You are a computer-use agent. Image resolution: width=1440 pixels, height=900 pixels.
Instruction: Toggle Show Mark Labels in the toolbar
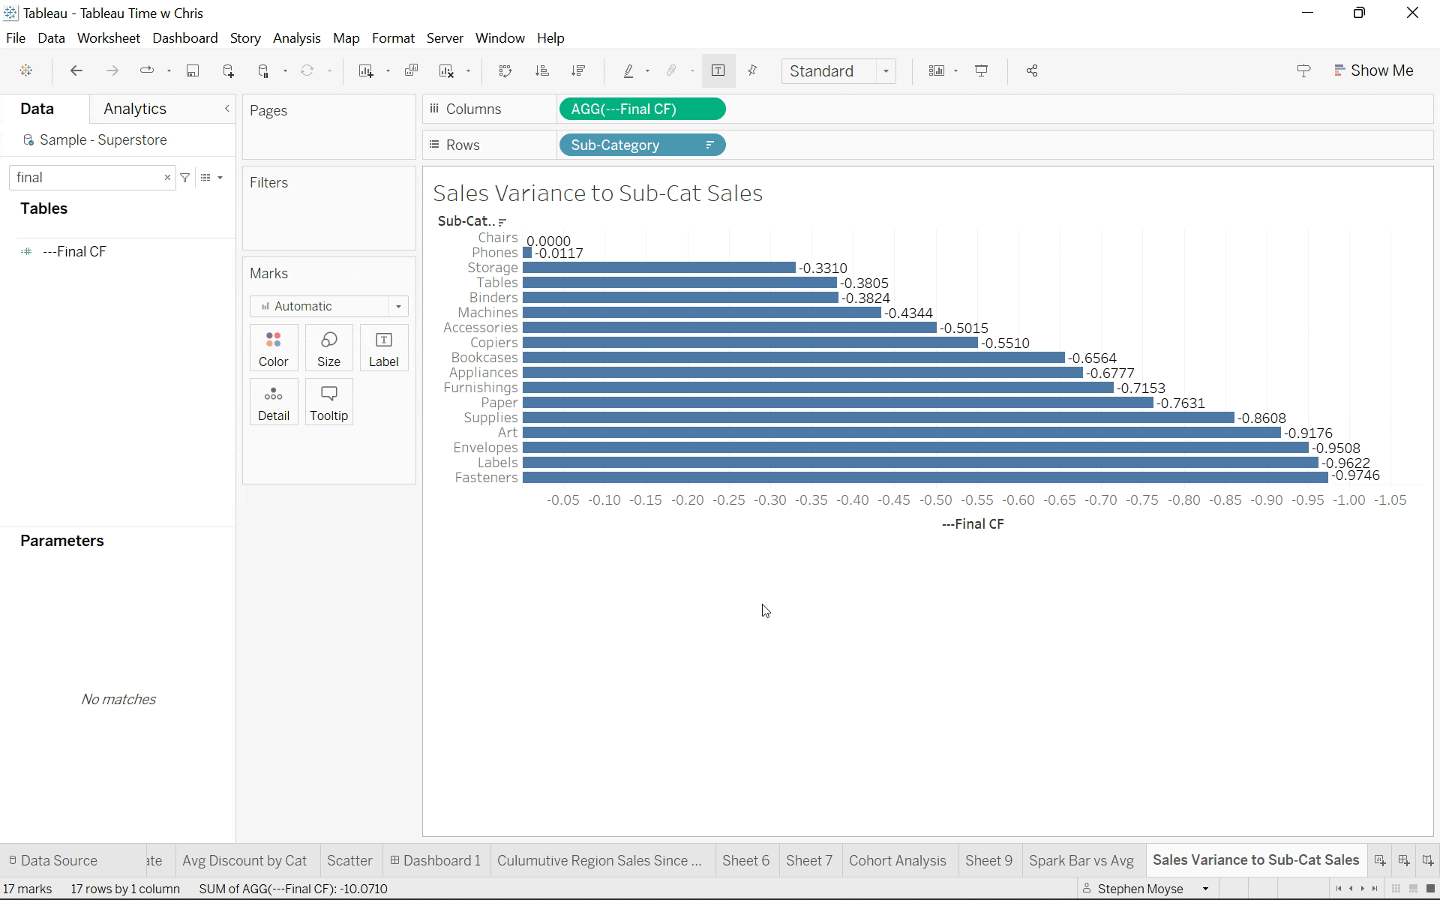[x=718, y=70]
